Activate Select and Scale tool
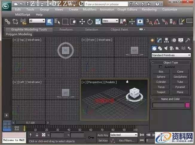Viewport: 195px width, 145px height. click(x=98, y=22)
